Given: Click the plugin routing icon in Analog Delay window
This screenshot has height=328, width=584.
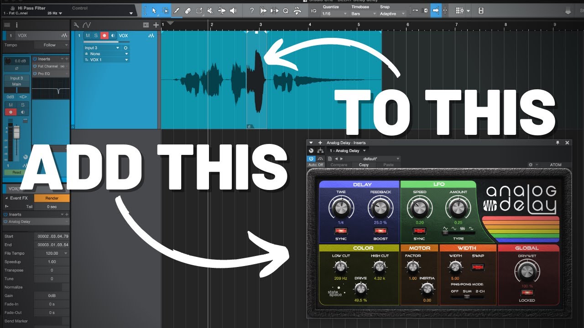Looking at the screenshot, I should [x=320, y=151].
